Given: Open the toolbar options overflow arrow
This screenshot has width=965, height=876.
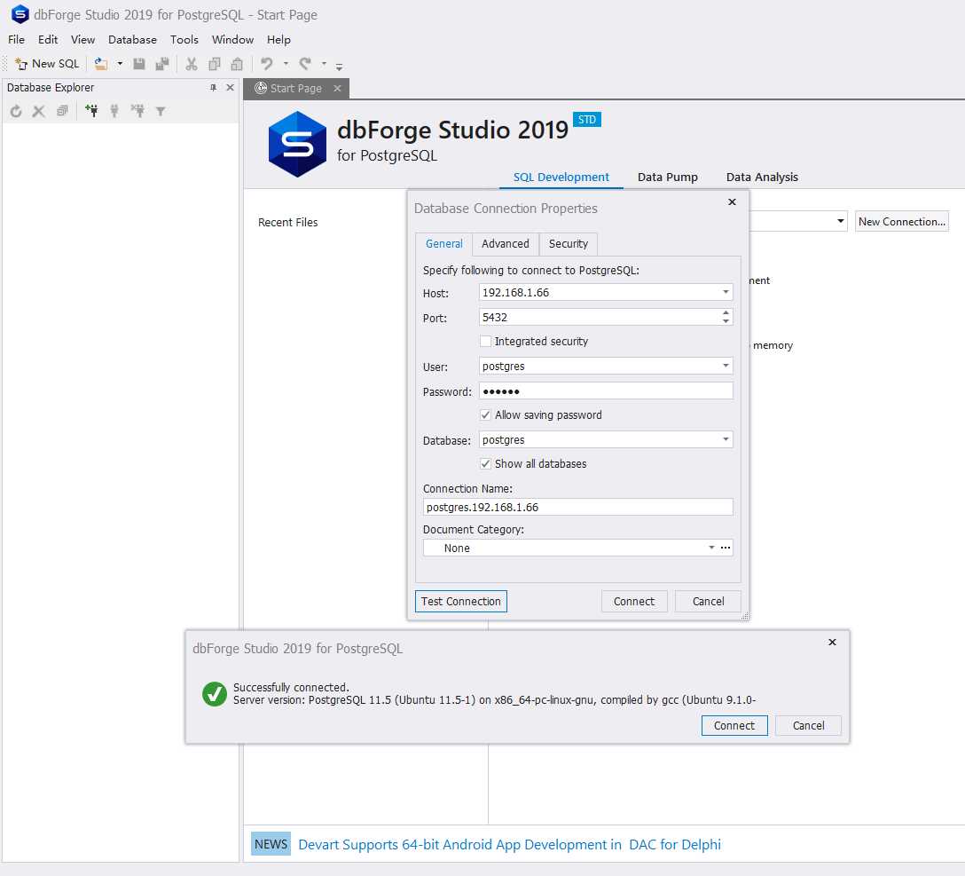Looking at the screenshot, I should click(339, 66).
